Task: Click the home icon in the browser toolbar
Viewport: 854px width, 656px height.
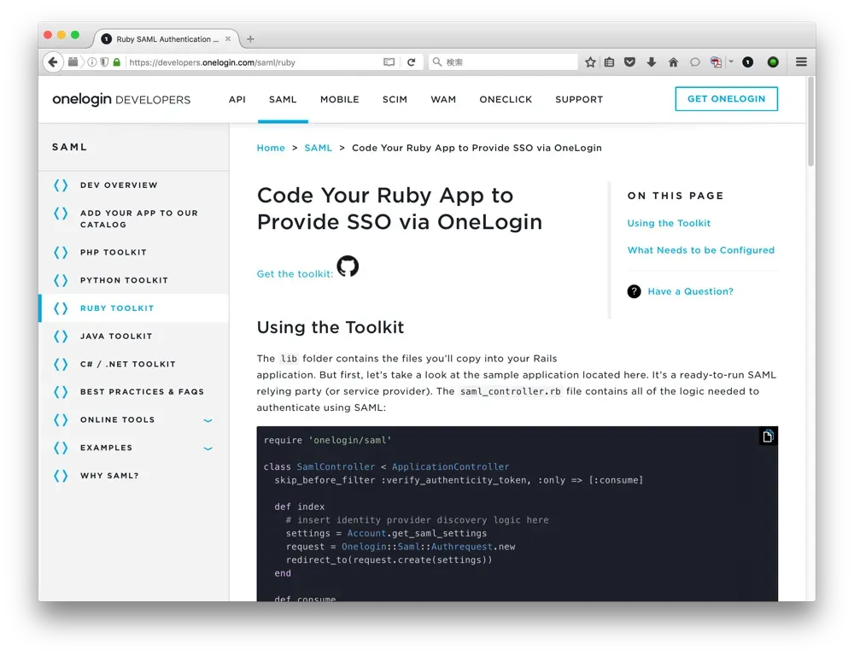Action: pyautogui.click(x=673, y=61)
